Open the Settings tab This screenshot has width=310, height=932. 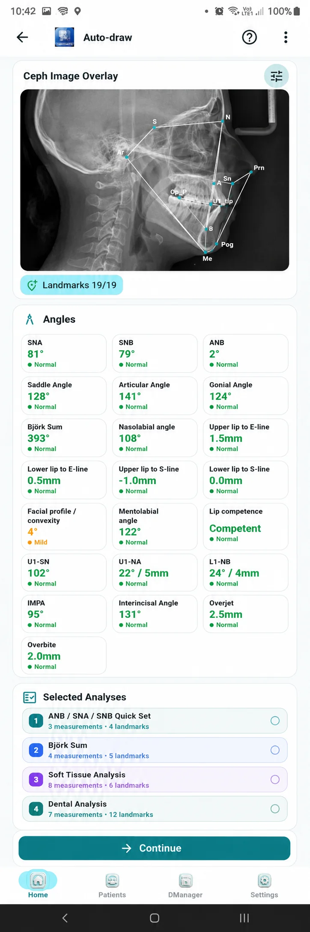264,886
